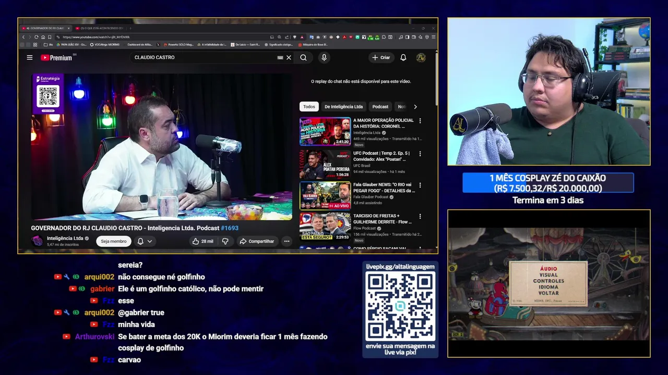The height and width of the screenshot is (375, 668).
Task: Click livepix.gg/altalinguagem text
Action: [400, 267]
